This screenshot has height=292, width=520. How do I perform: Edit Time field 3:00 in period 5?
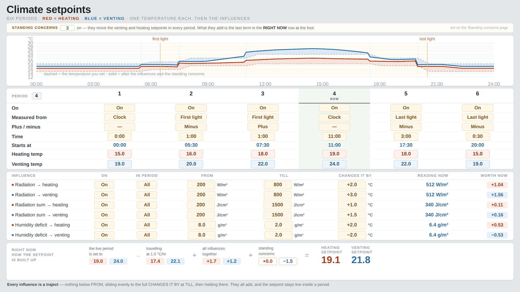point(406,137)
